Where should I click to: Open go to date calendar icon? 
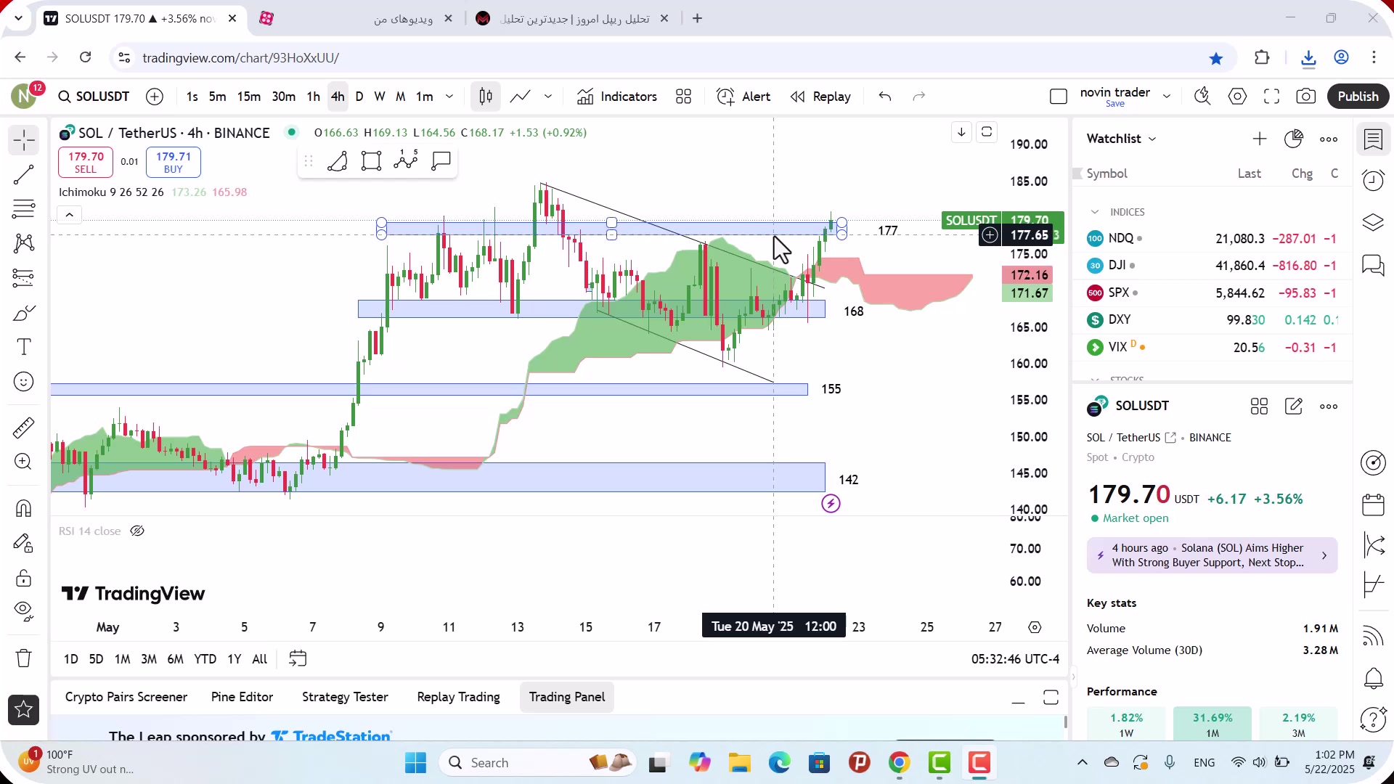coord(298,658)
